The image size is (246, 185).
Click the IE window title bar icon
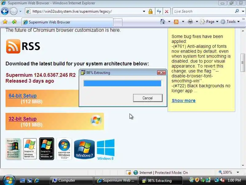(x=3, y=3)
